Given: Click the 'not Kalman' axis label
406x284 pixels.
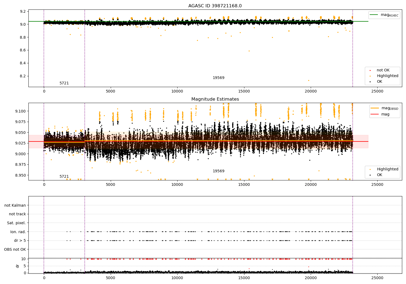Looking at the screenshot, I should (15, 205).
